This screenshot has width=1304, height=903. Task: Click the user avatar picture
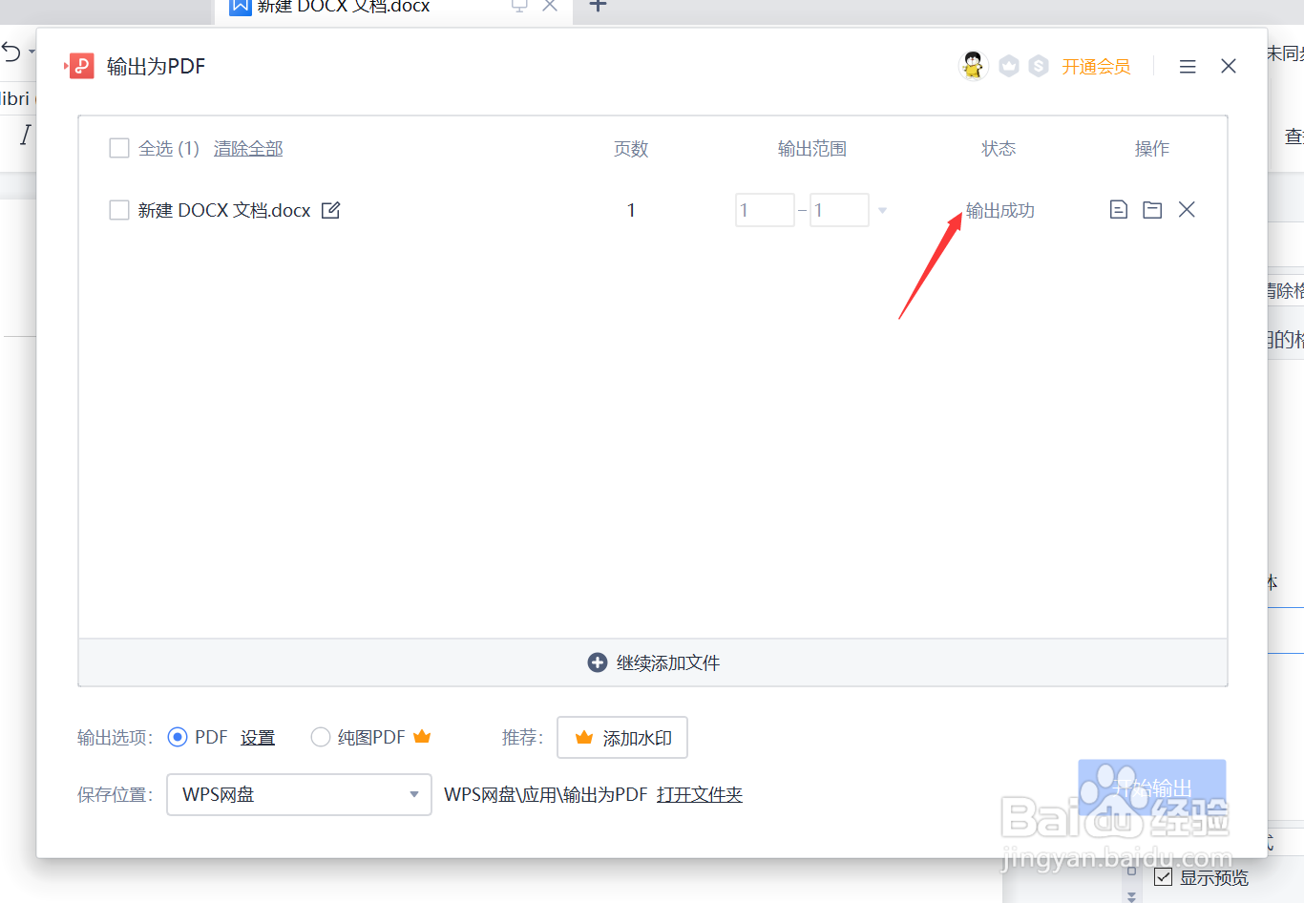973,66
